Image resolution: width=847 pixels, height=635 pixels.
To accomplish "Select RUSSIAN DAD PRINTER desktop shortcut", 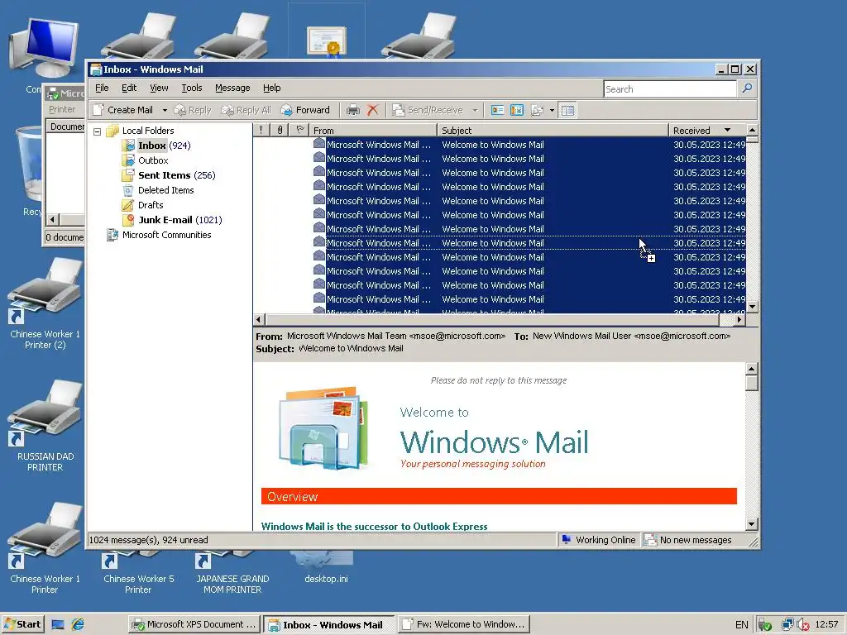I will tap(45, 427).
